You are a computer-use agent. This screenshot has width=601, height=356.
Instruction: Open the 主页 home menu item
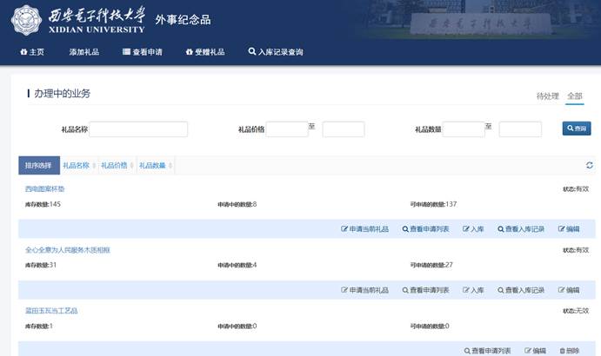click(x=32, y=52)
